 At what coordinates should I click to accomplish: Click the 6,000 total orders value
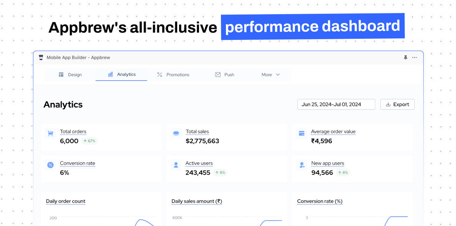(69, 141)
